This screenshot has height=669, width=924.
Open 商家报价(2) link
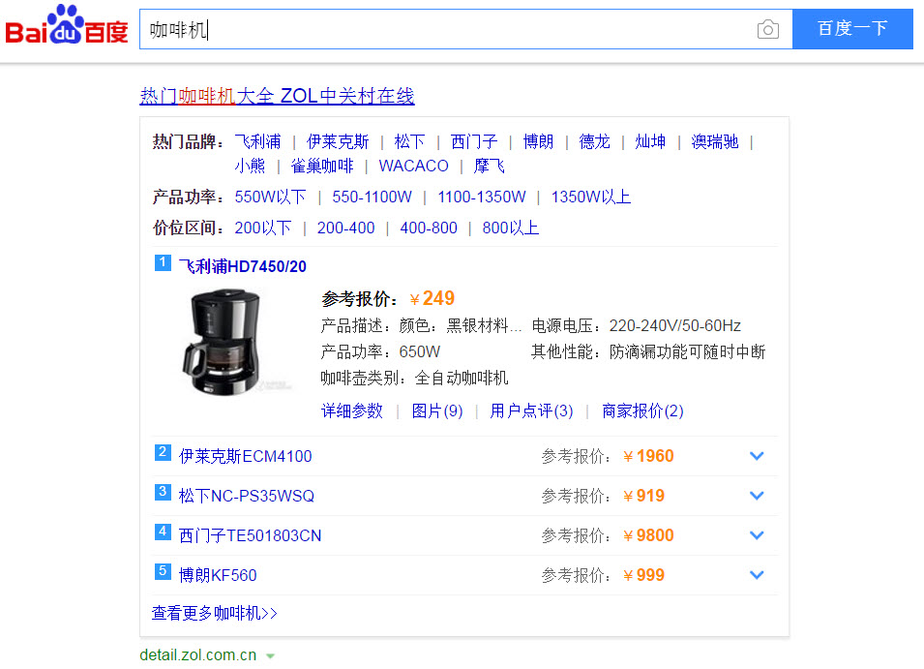click(x=642, y=411)
